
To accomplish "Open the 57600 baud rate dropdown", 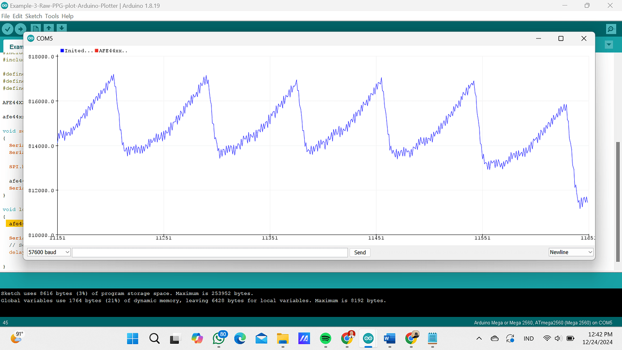I will pyautogui.click(x=48, y=252).
